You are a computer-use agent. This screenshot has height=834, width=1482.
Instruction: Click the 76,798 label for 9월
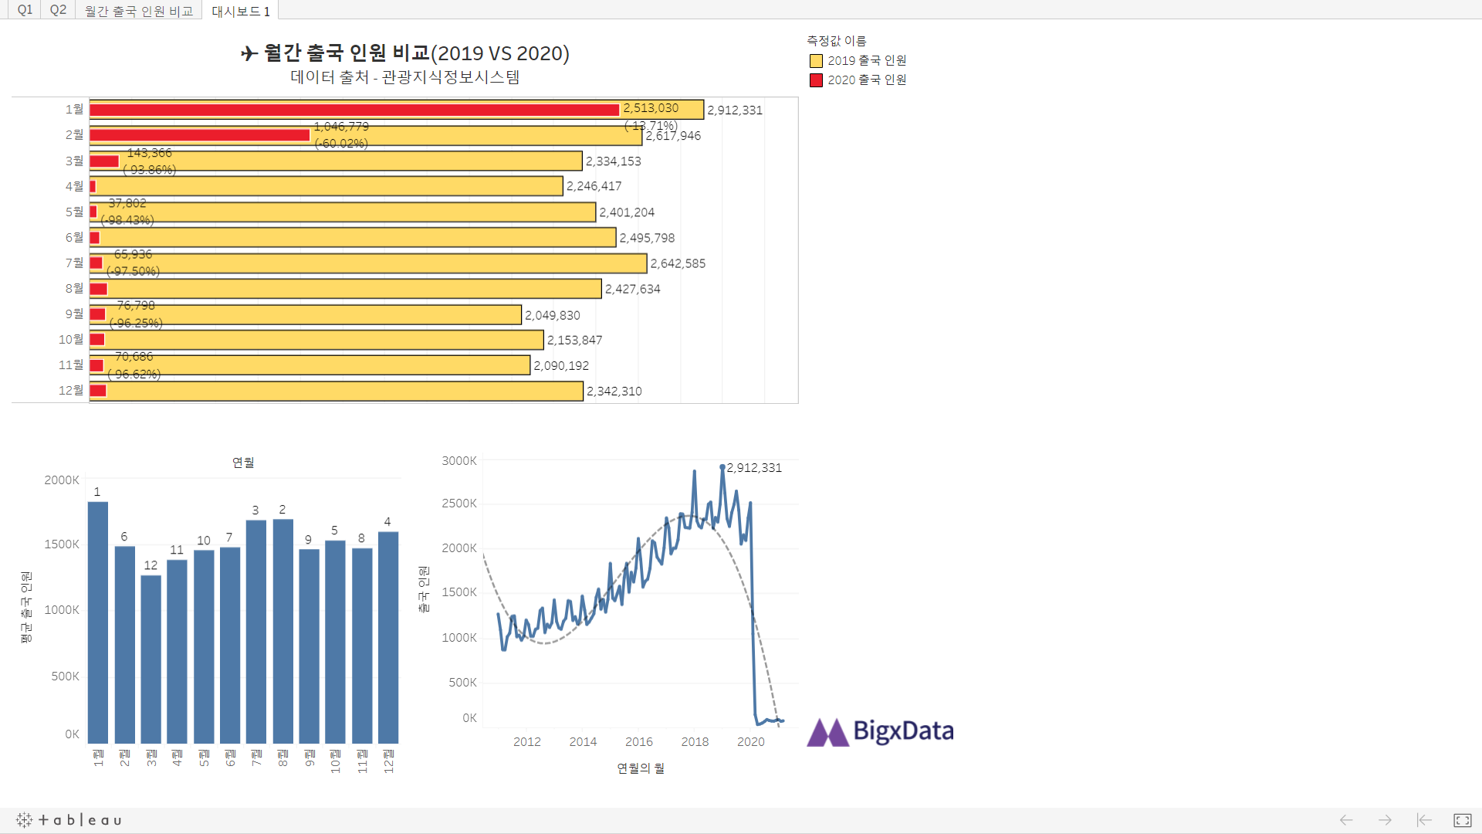pos(136,306)
